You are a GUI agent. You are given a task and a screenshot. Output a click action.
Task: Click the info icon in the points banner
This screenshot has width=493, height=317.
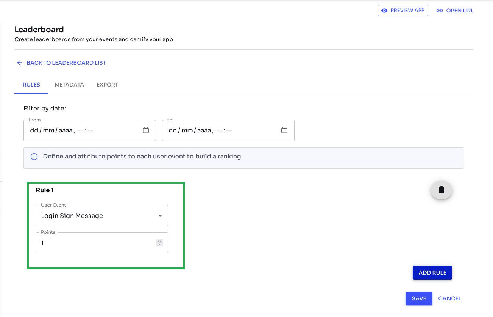[x=34, y=157]
